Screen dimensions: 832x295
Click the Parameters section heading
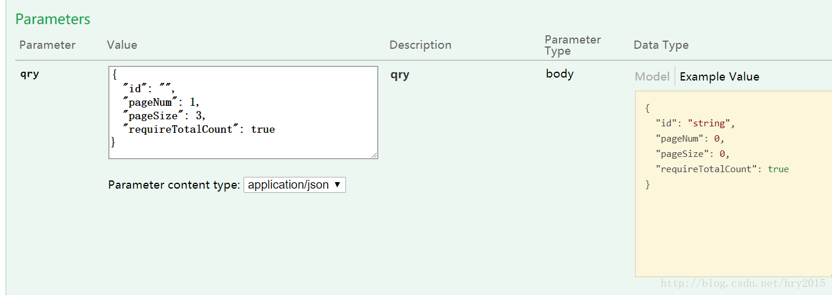coord(53,19)
